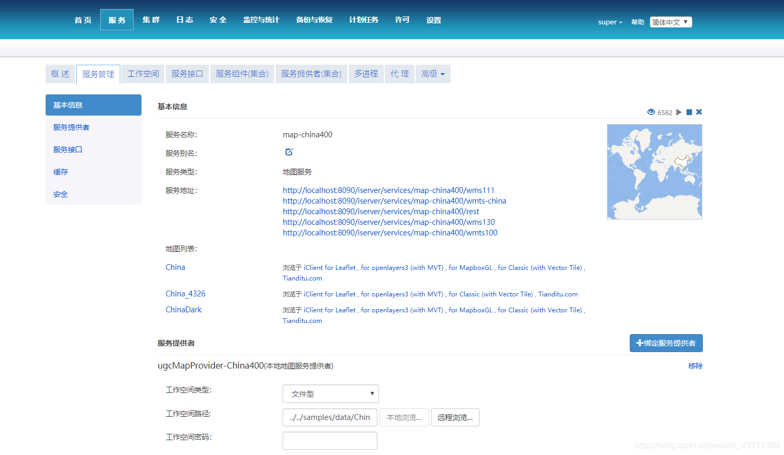Open the 集群 top menu
784x455 pixels.
pos(151,20)
